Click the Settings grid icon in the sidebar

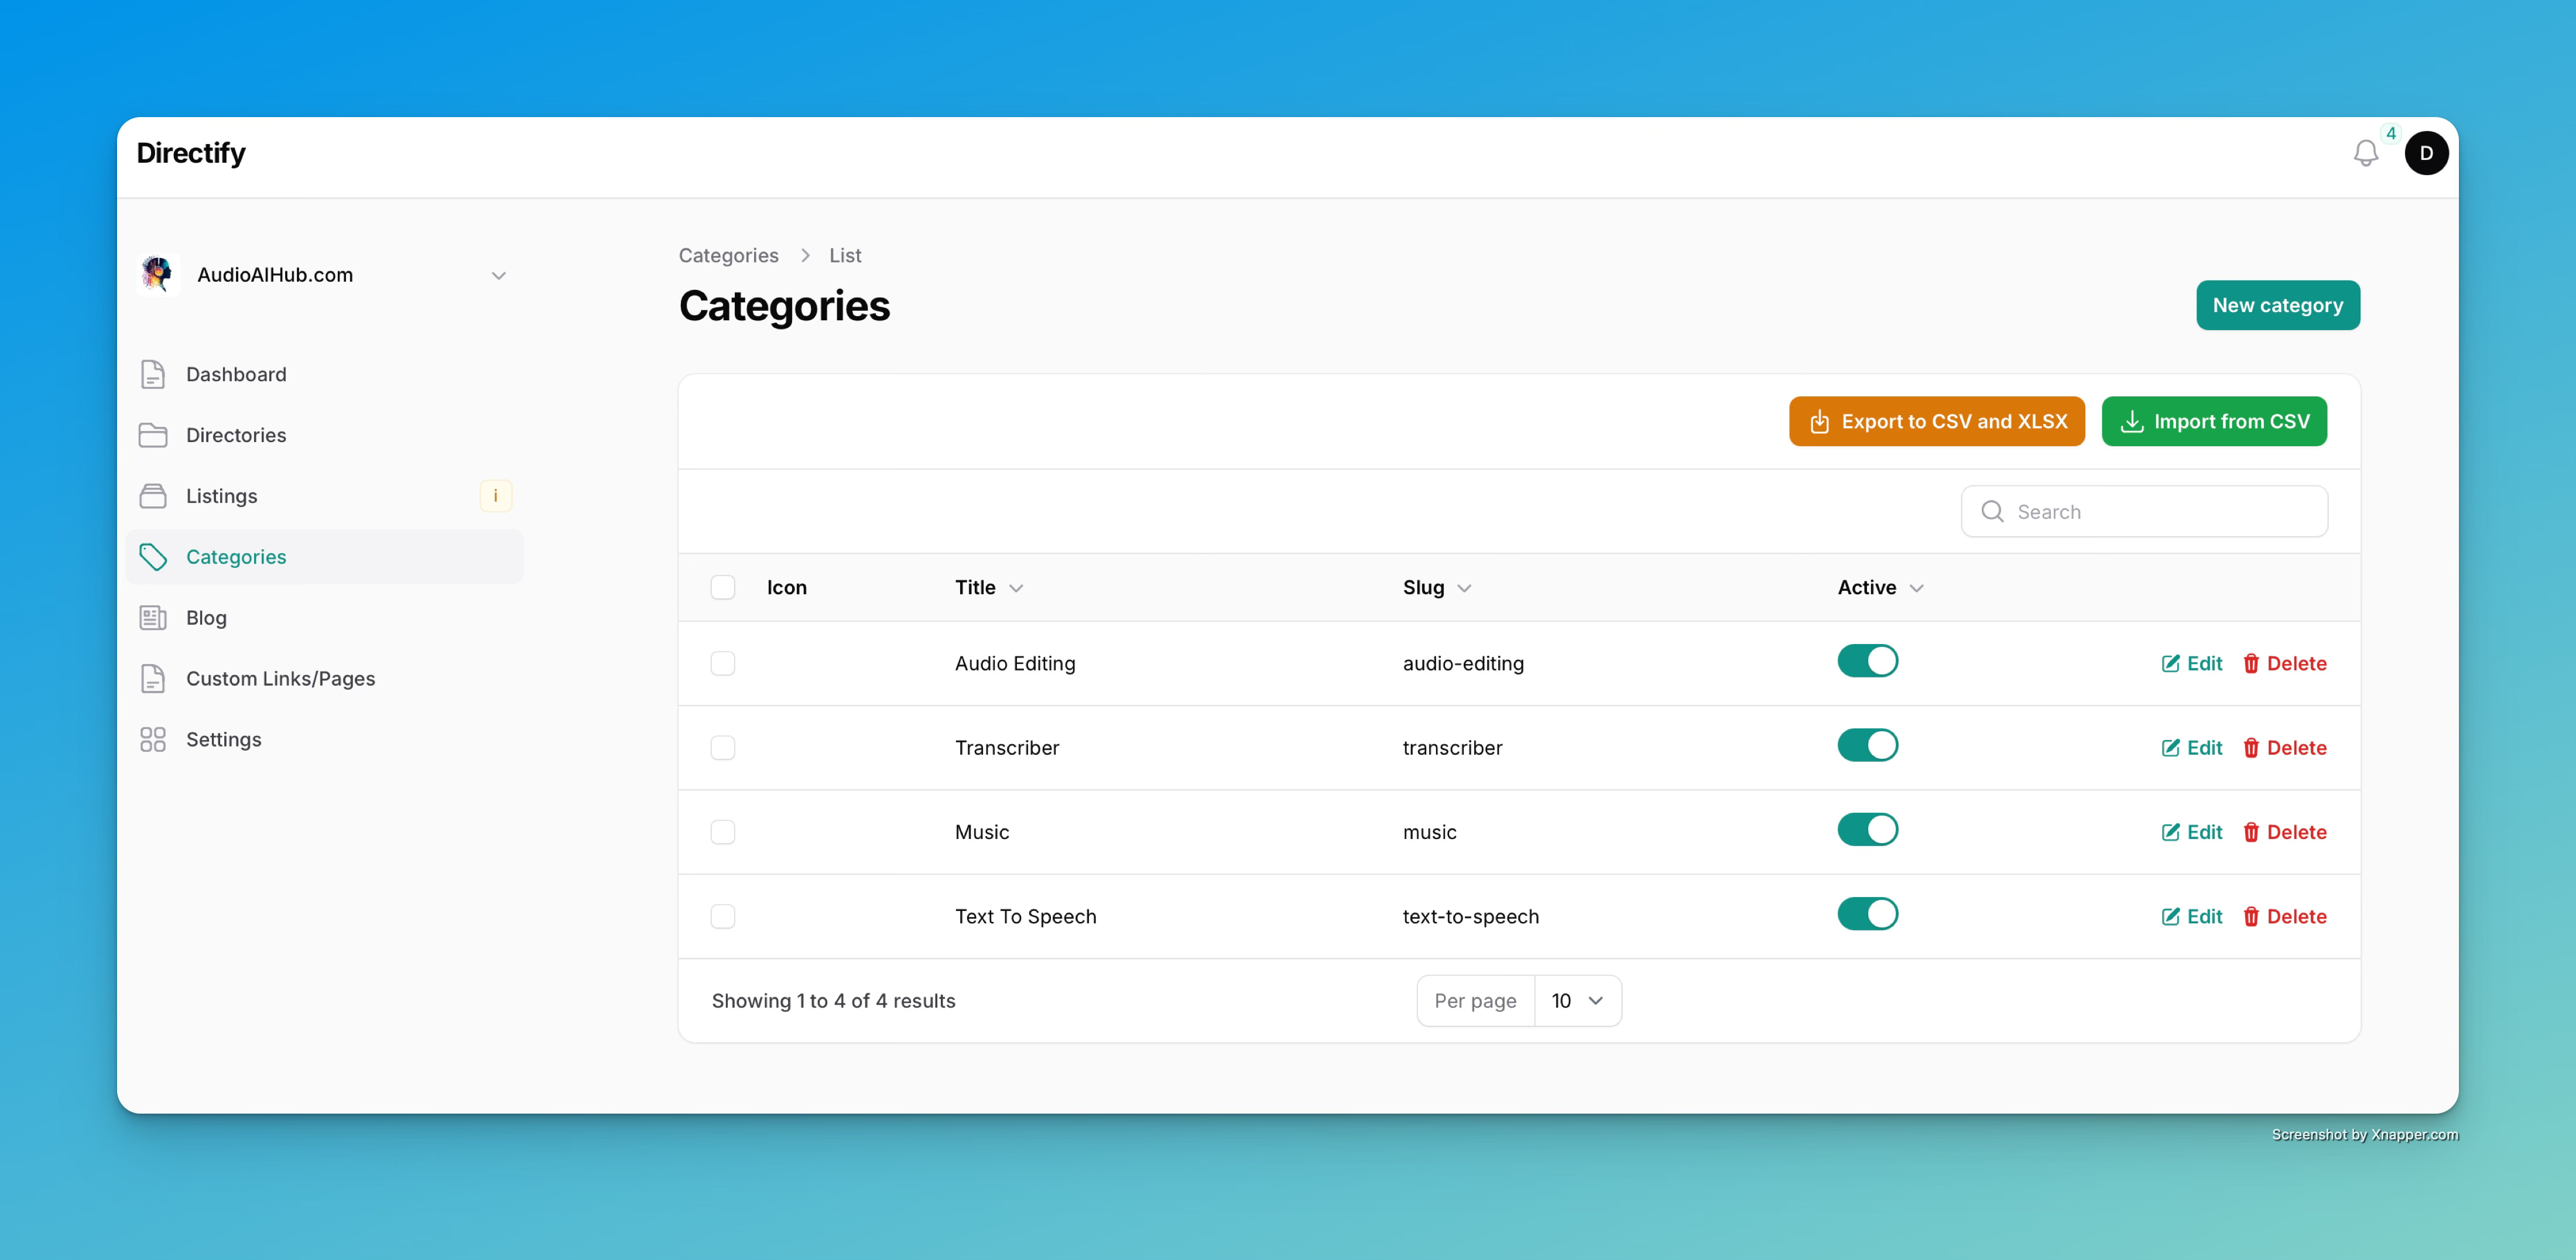coord(153,739)
